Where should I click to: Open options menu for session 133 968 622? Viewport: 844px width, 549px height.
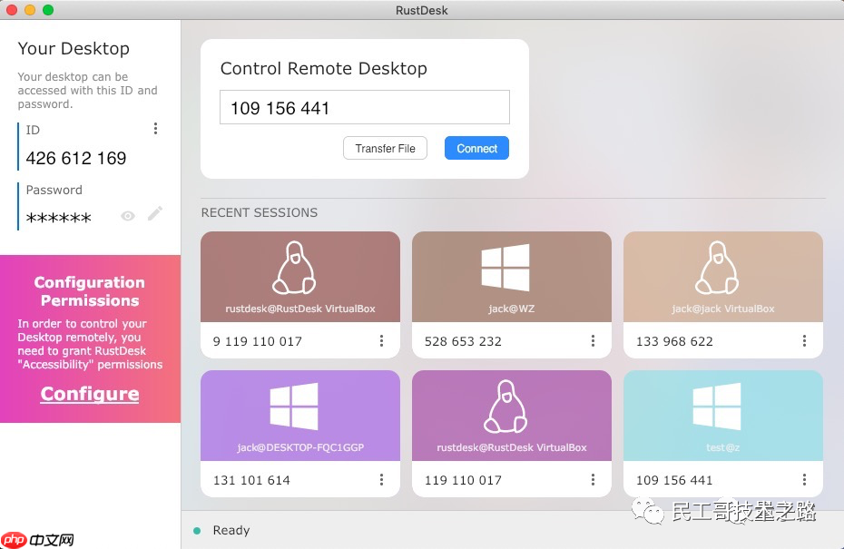coord(804,341)
